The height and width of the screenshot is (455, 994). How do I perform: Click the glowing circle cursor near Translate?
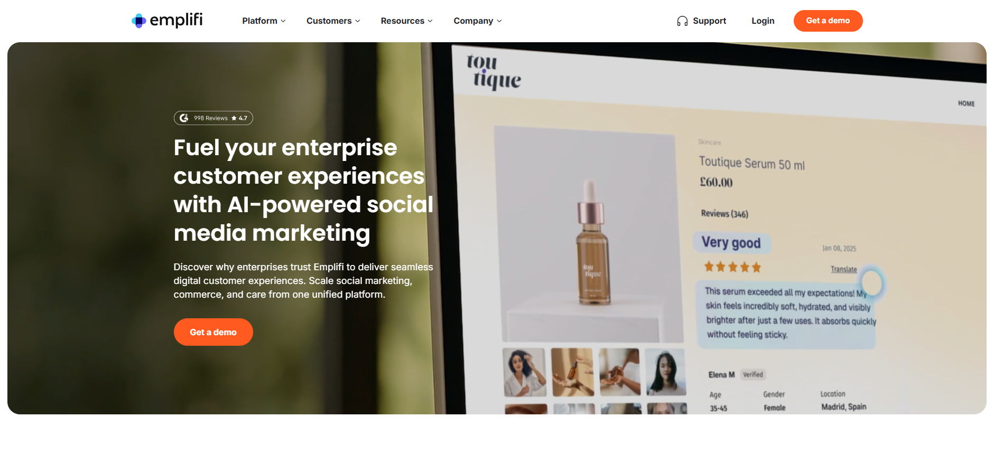872,282
